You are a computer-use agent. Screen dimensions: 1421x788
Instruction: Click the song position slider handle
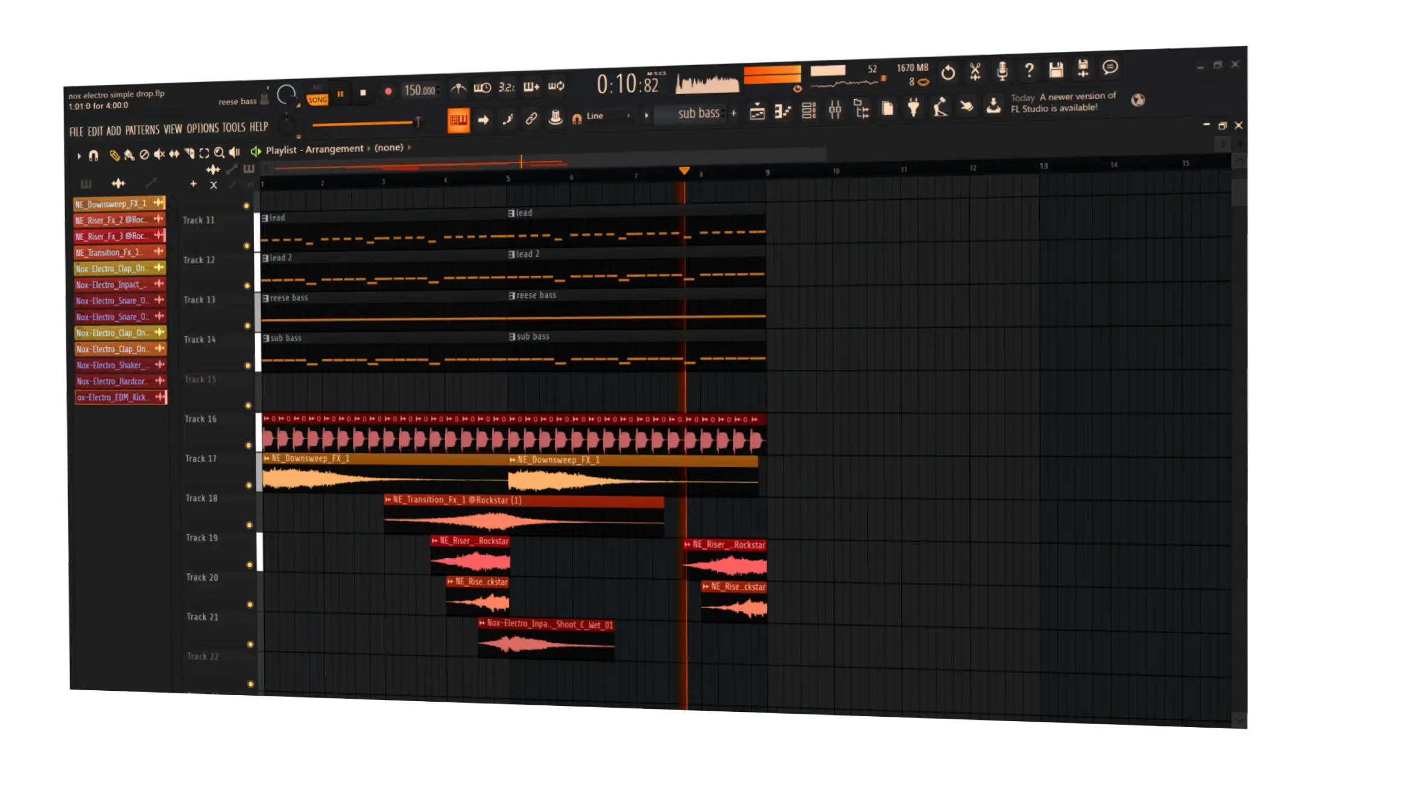tap(417, 122)
